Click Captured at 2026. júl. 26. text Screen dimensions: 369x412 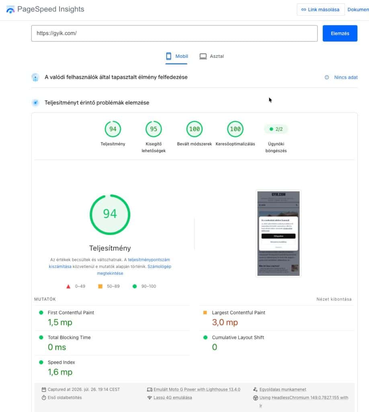tap(84, 389)
